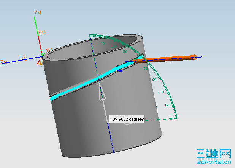
Task: Click the 50 mark on the angle protractor
Action: pos(146,68)
